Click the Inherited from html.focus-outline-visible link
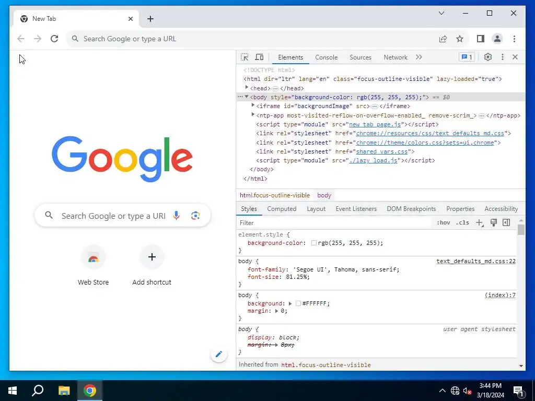535x401 pixels. point(326,365)
